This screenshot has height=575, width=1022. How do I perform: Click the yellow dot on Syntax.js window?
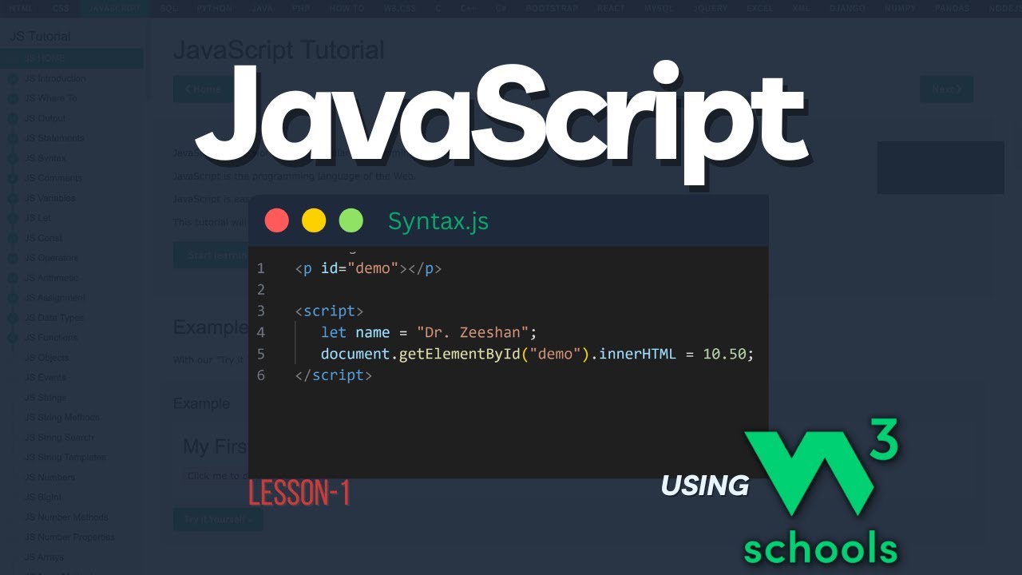pyautogui.click(x=314, y=220)
